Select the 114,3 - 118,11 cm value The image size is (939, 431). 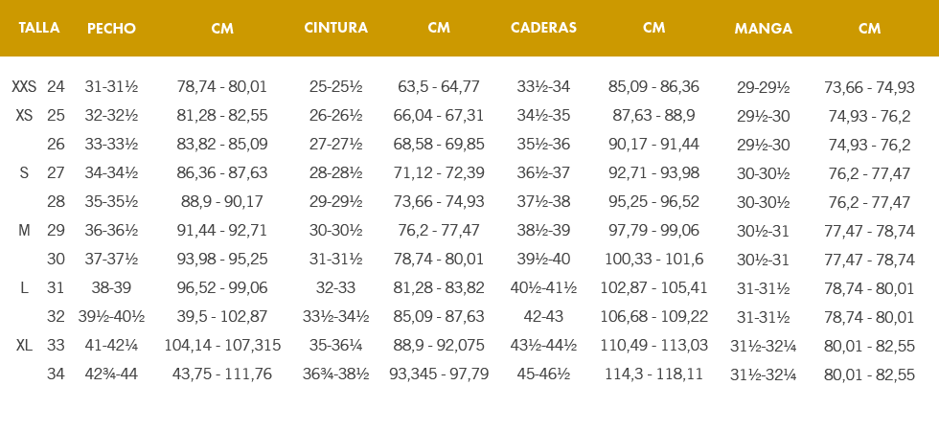tap(653, 374)
